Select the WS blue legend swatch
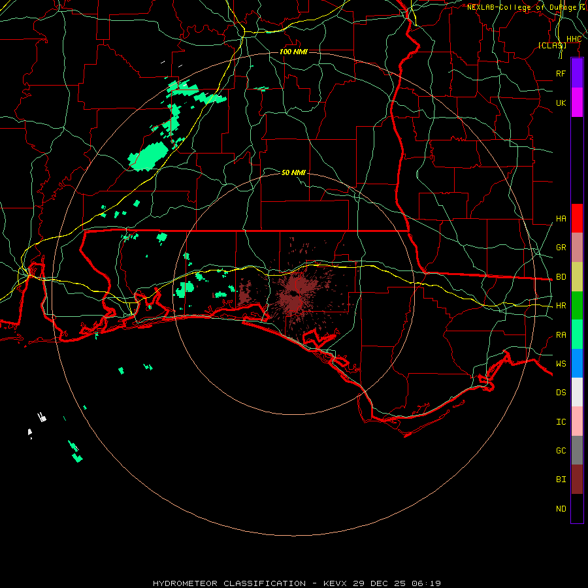Screen dimensions: 588x588 (x=577, y=363)
